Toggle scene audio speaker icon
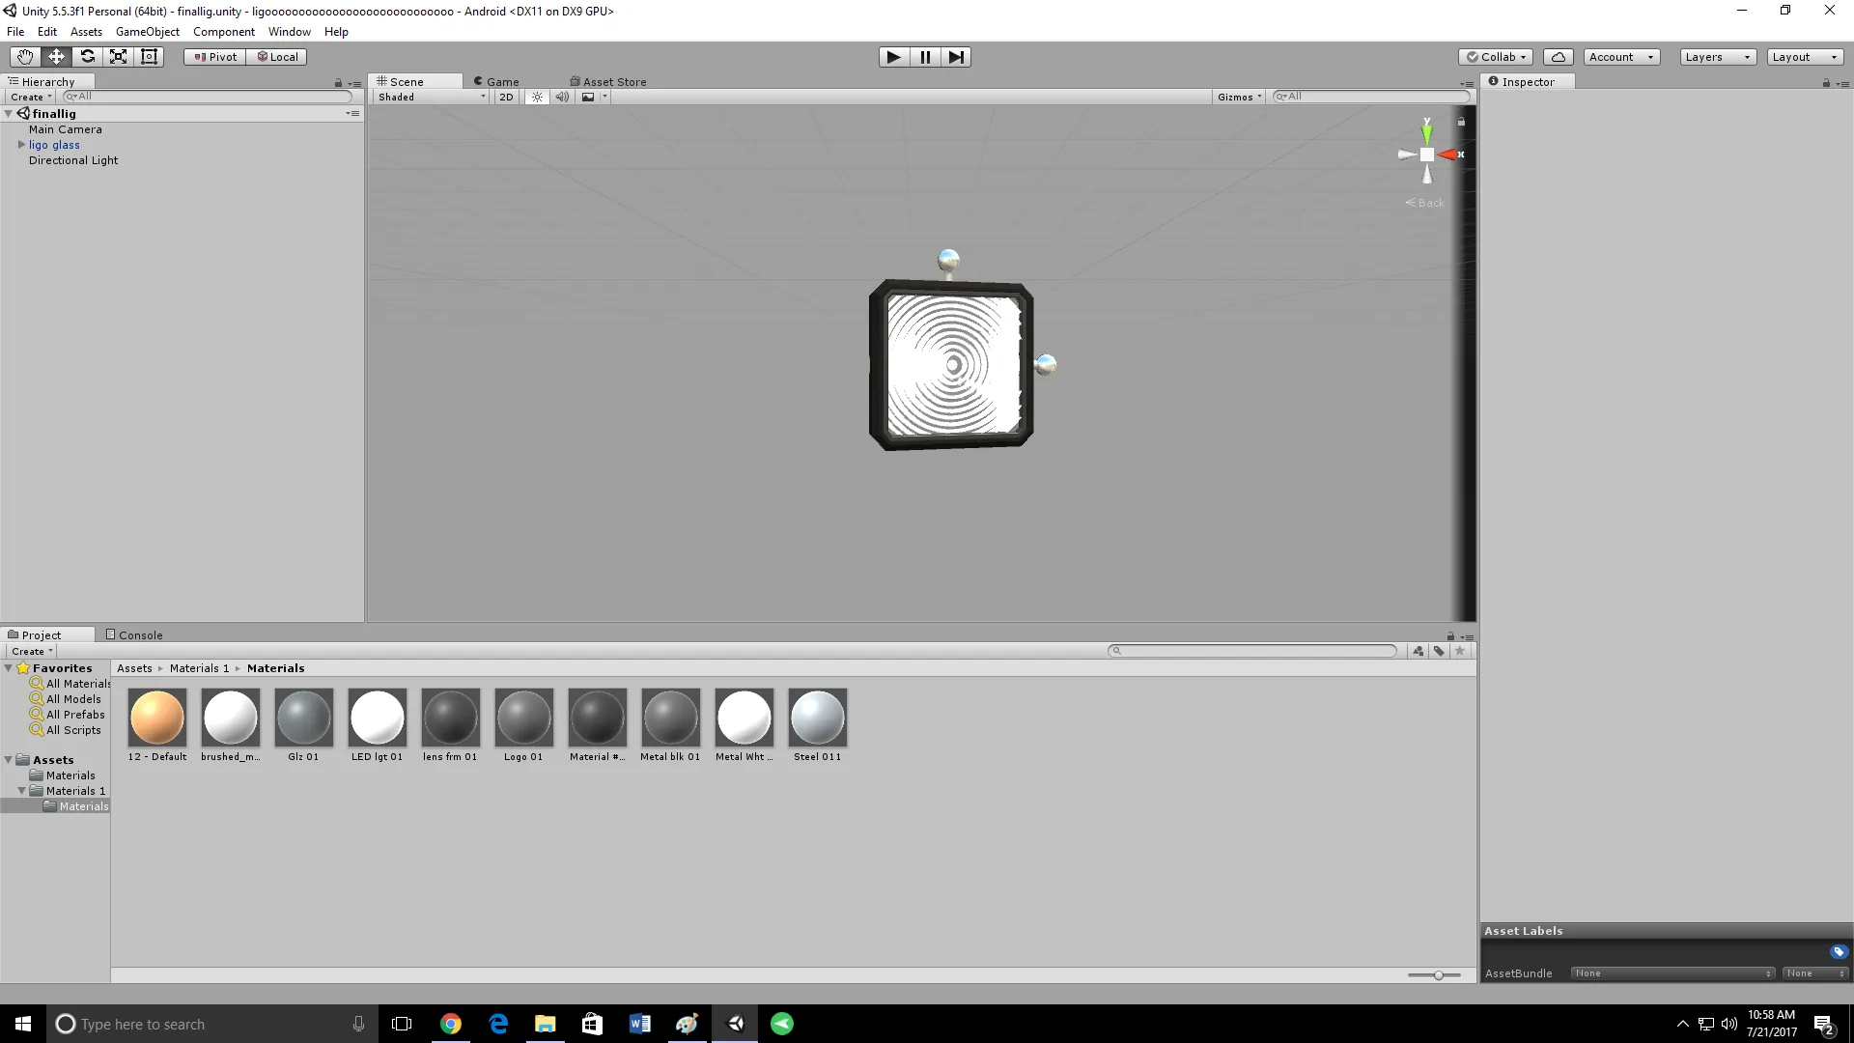Screen dimensions: 1854x1043 (x=562, y=97)
